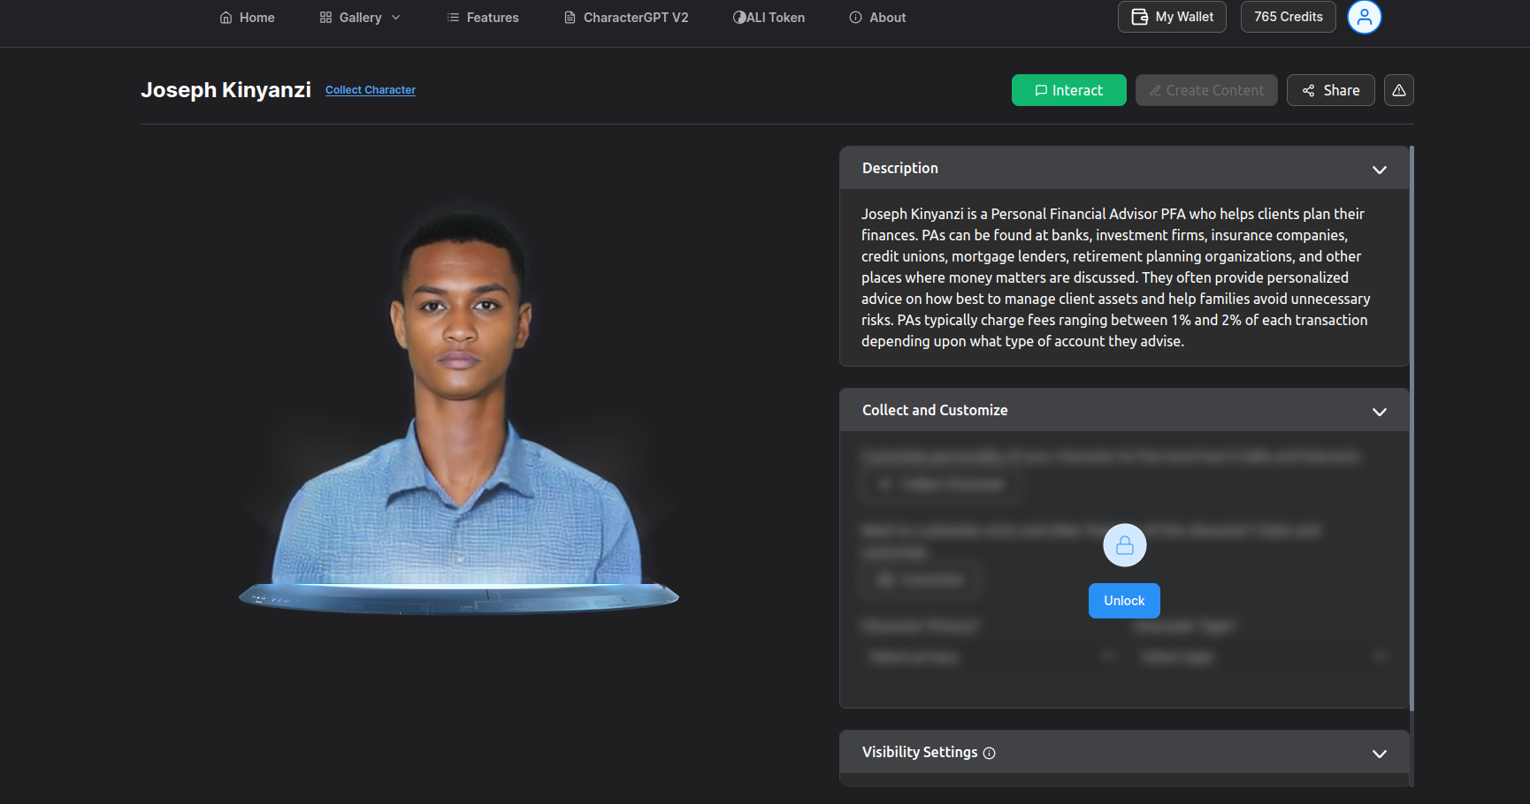Open CharacterGPT V2 page
This screenshot has width=1530, height=804.
pos(626,18)
